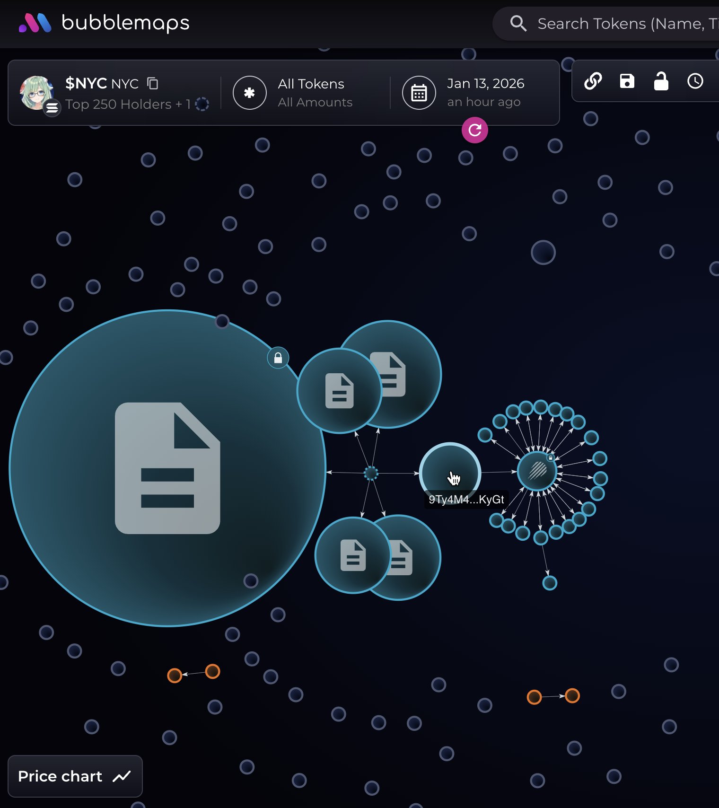This screenshot has width=719, height=808.
Task: Save the map with floppy disk icon
Action: click(627, 81)
